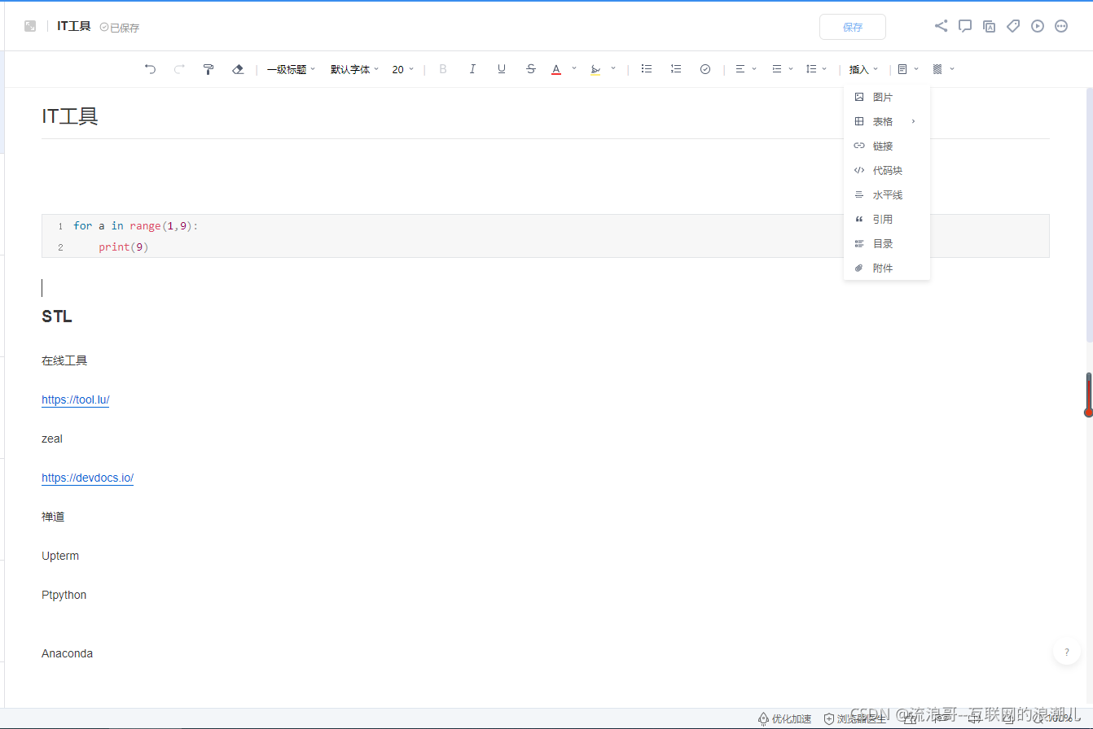Click the Ptpython text line
1093x729 pixels.
[64, 595]
